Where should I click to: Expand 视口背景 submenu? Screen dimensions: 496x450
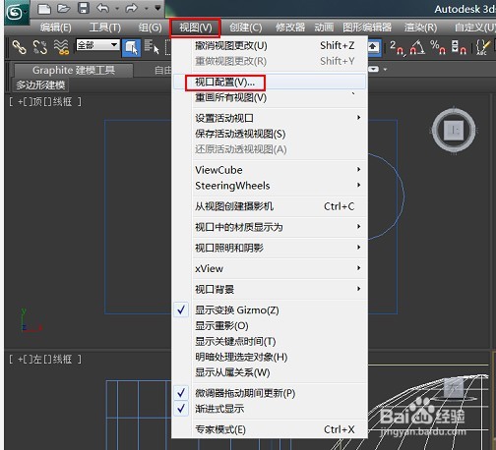pyautogui.click(x=269, y=290)
